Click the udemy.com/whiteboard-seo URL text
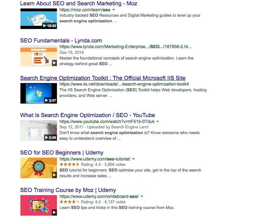The height and width of the screenshot is (220, 278). click(x=99, y=196)
